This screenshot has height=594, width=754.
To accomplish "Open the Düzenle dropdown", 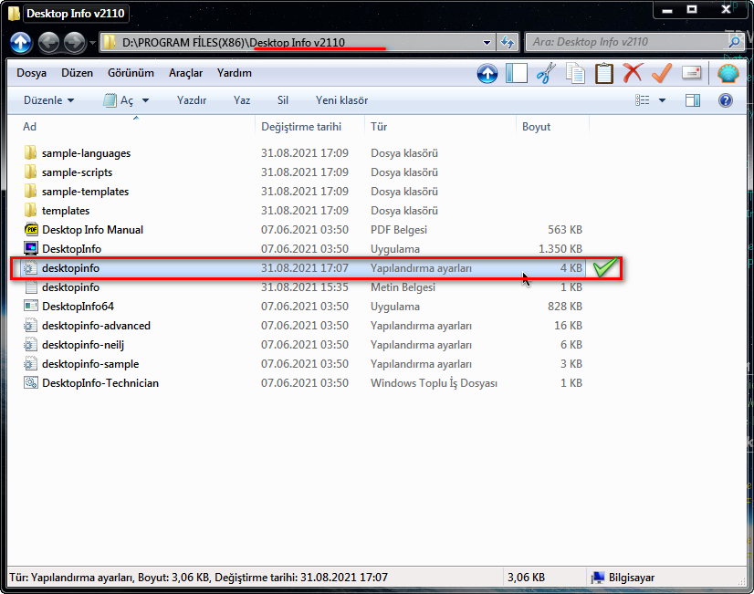I will click(48, 100).
